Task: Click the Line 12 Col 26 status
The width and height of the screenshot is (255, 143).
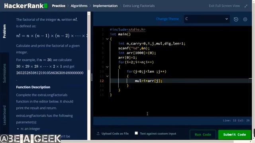Action: (236, 120)
